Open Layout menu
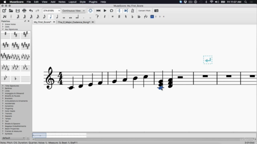Screen dimensions: 257x144 point(72,2)
